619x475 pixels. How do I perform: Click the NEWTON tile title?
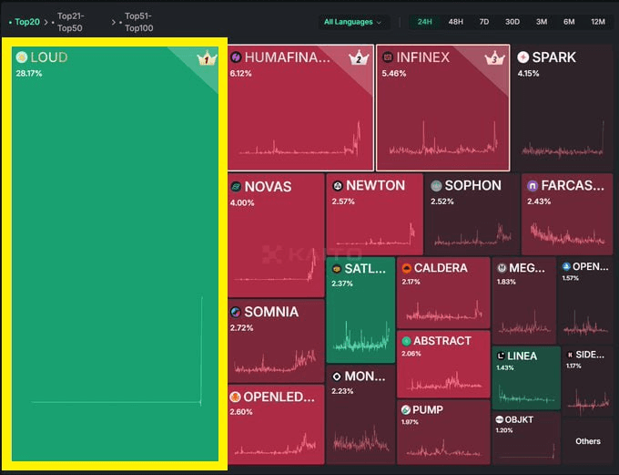[x=375, y=185]
